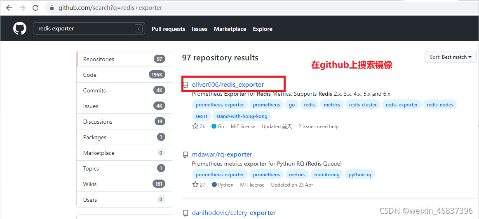Click the 27 star count of rq-exporter
479x219 pixels.
tap(199, 184)
